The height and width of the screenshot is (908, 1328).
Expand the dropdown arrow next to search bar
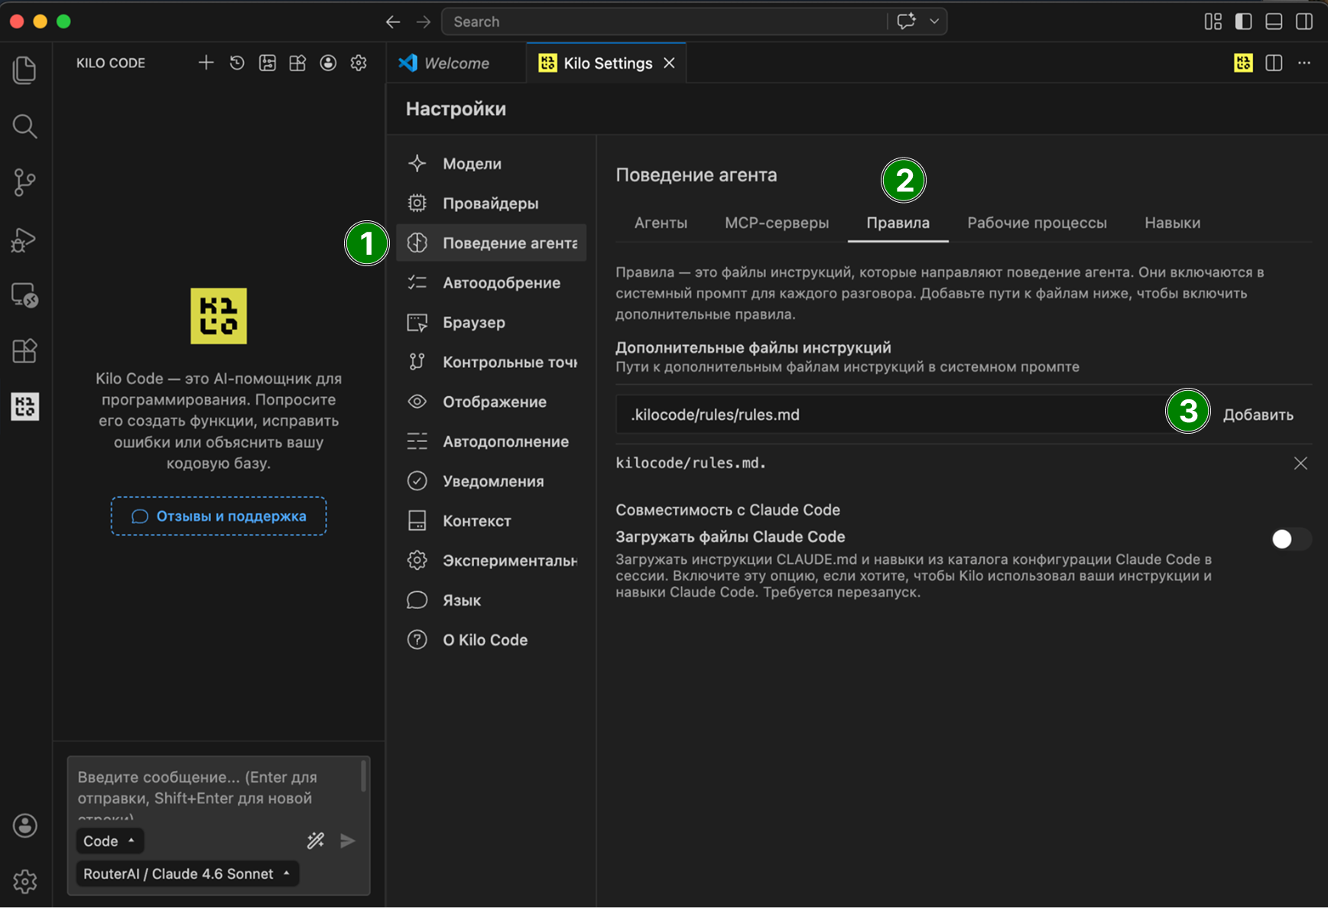(934, 21)
